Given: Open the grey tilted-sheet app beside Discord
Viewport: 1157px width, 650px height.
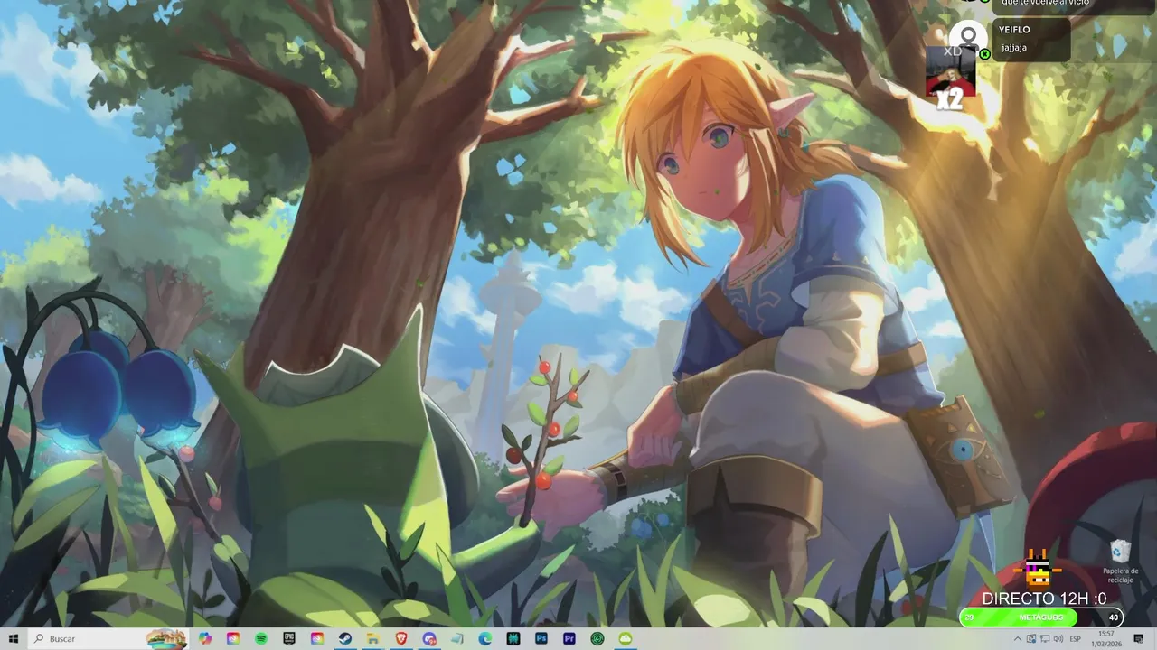Looking at the screenshot, I should pyautogui.click(x=457, y=638).
